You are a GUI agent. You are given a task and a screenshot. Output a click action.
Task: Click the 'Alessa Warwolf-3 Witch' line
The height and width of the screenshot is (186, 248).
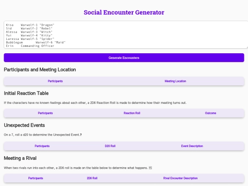29,32
